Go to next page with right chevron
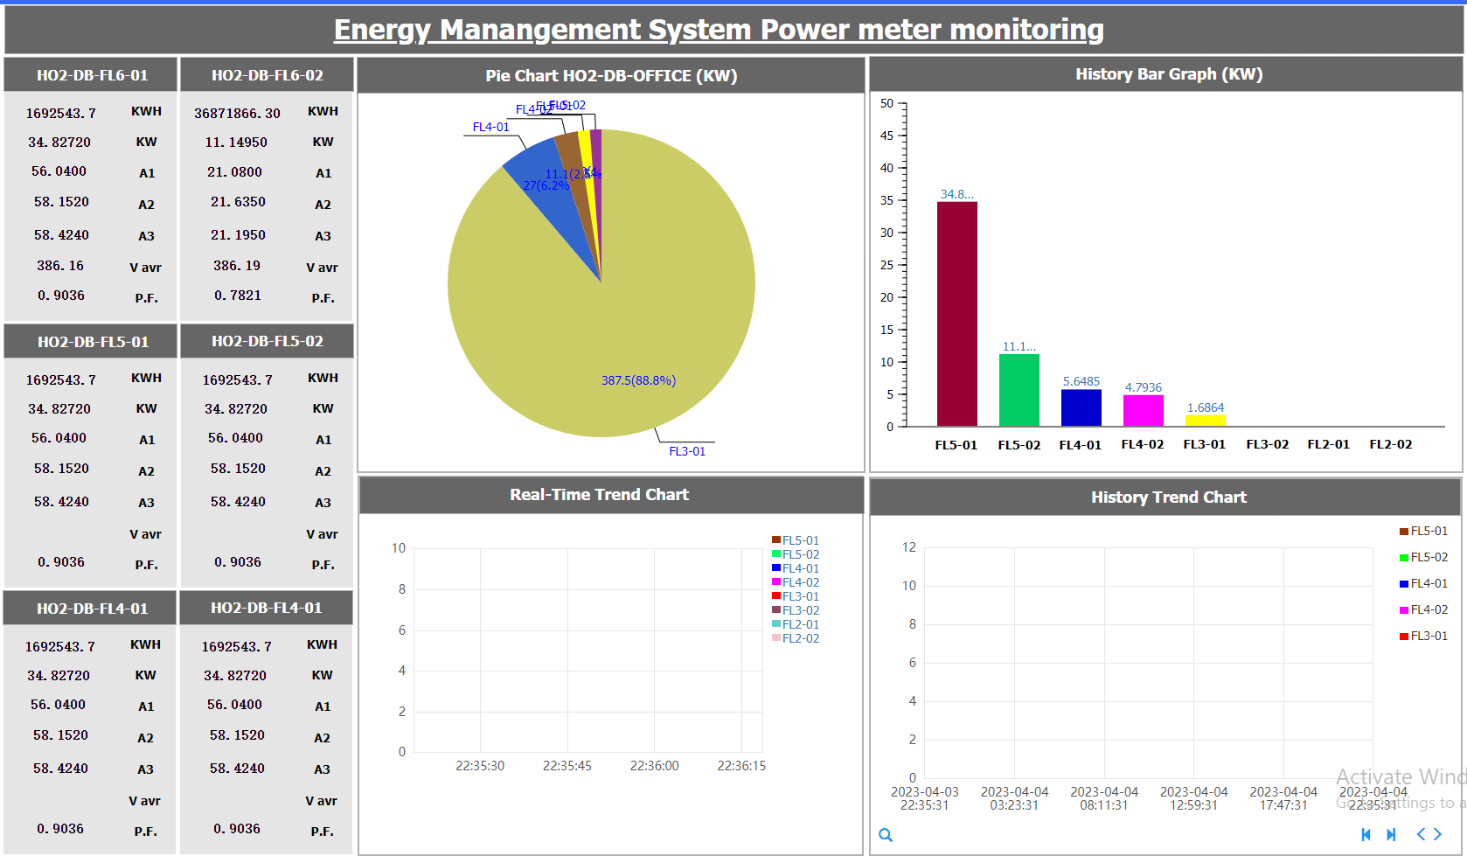 coord(1437,835)
